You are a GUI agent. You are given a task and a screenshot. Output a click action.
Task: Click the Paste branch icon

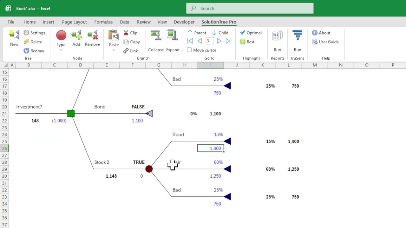coord(114,35)
